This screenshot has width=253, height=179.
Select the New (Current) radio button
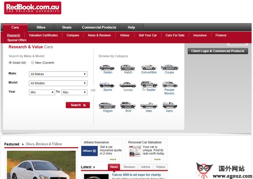(32, 62)
